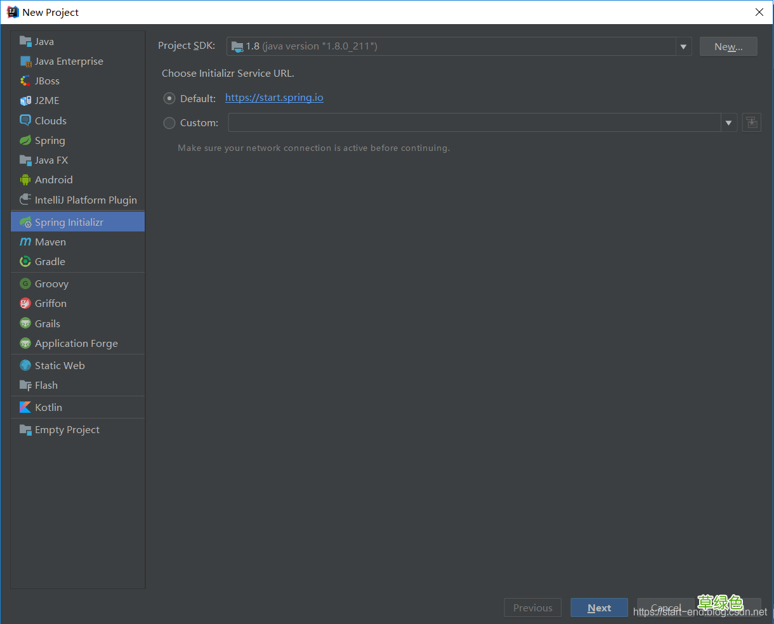
Task: Click the disabled Previous button
Action: (533, 608)
